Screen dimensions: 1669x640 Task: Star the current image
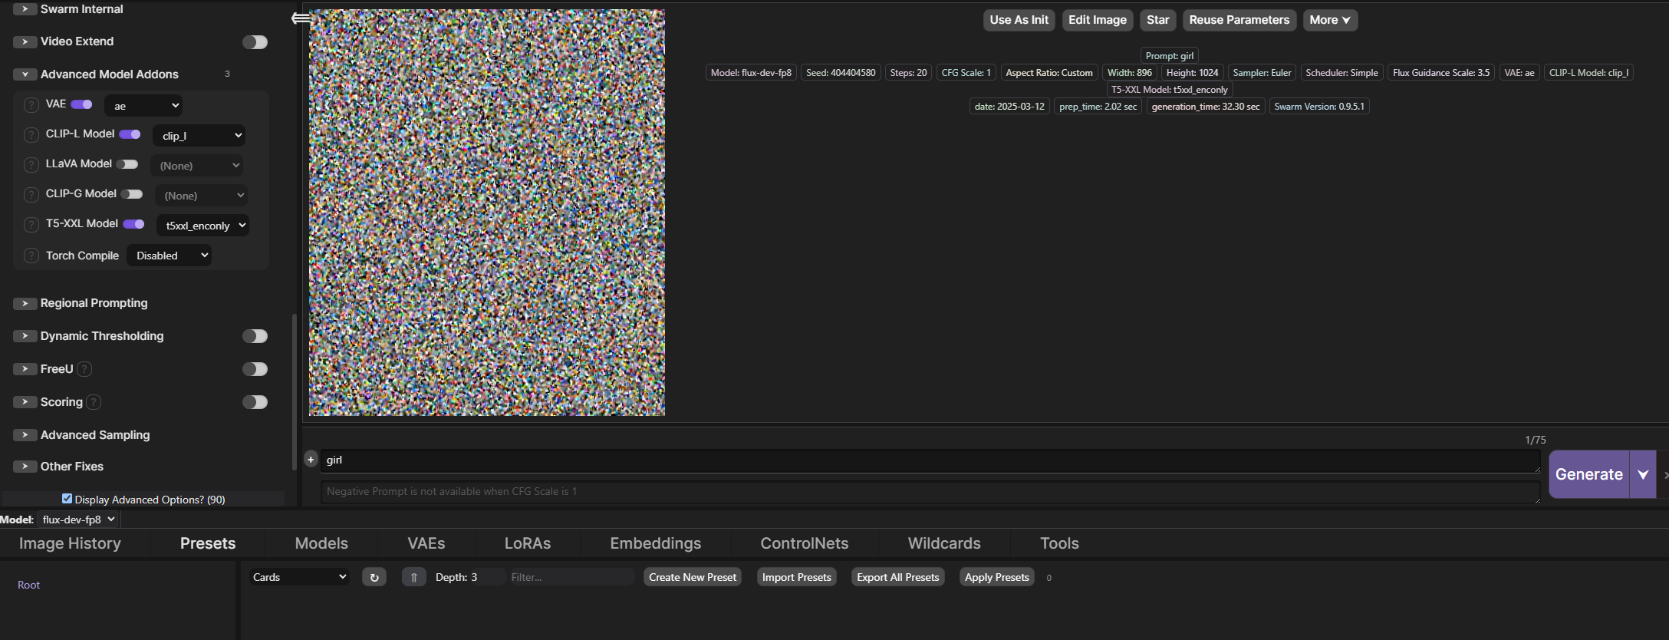tap(1158, 20)
